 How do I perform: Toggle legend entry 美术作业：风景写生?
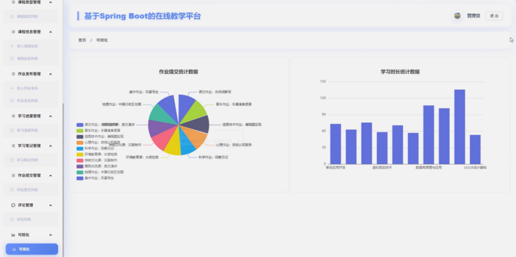95,178
